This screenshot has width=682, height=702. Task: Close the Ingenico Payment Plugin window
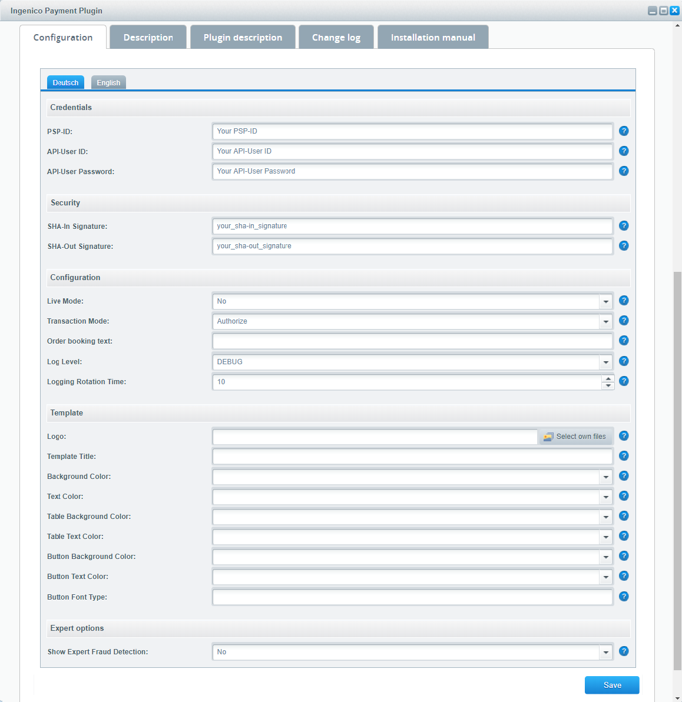point(674,11)
